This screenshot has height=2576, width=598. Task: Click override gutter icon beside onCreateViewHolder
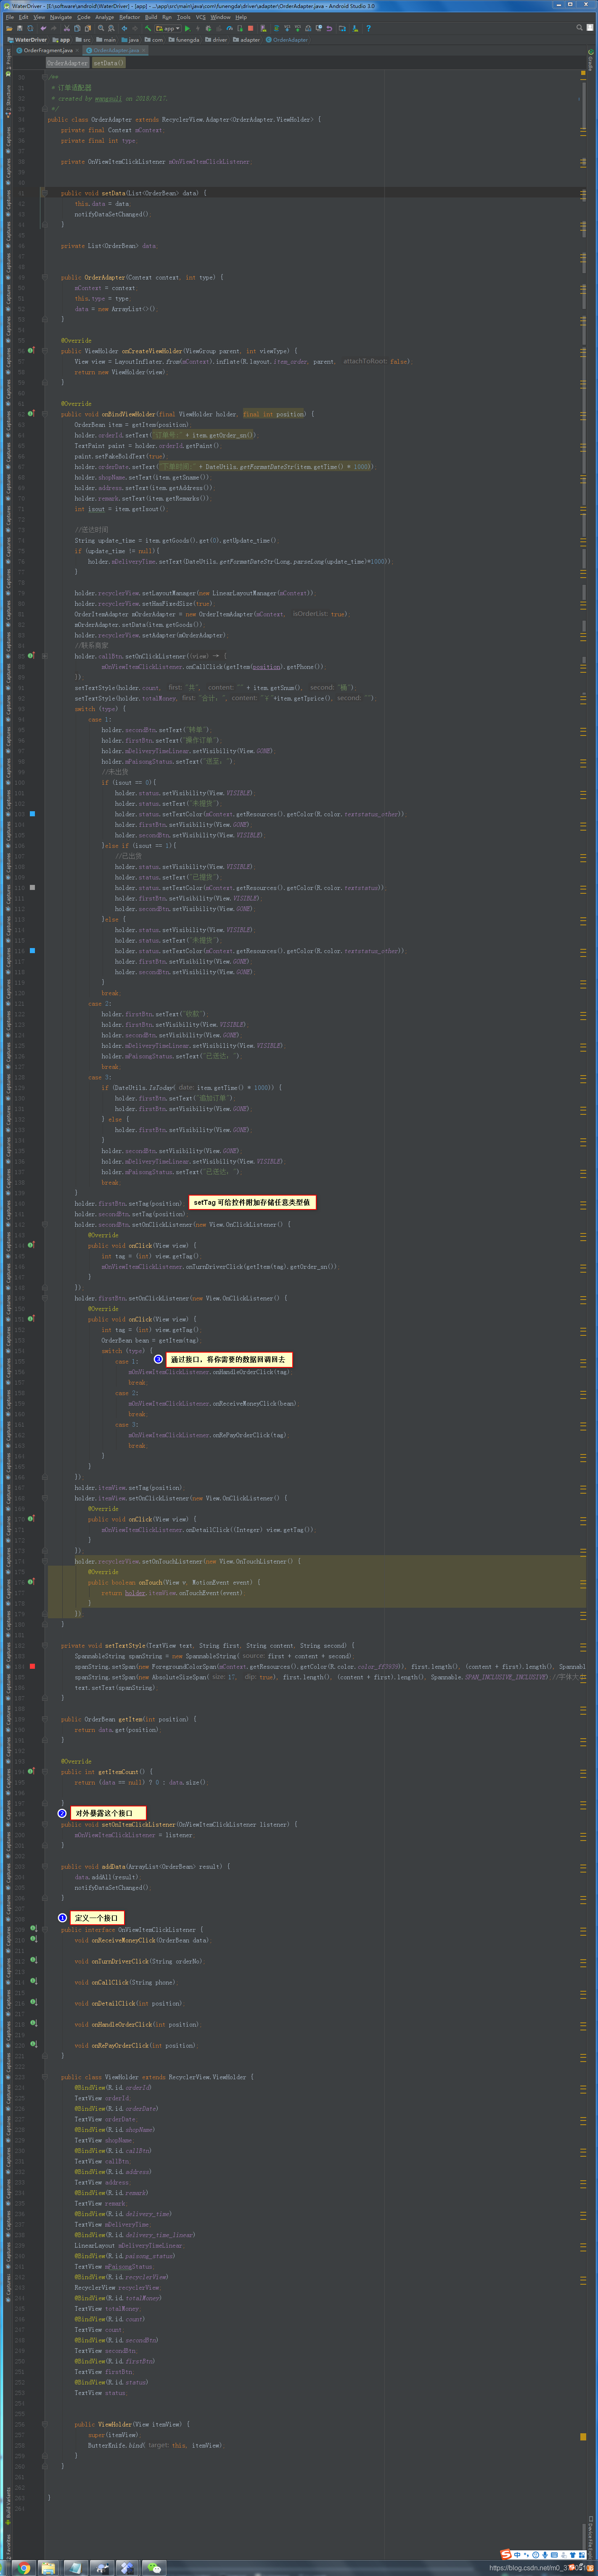31,351
